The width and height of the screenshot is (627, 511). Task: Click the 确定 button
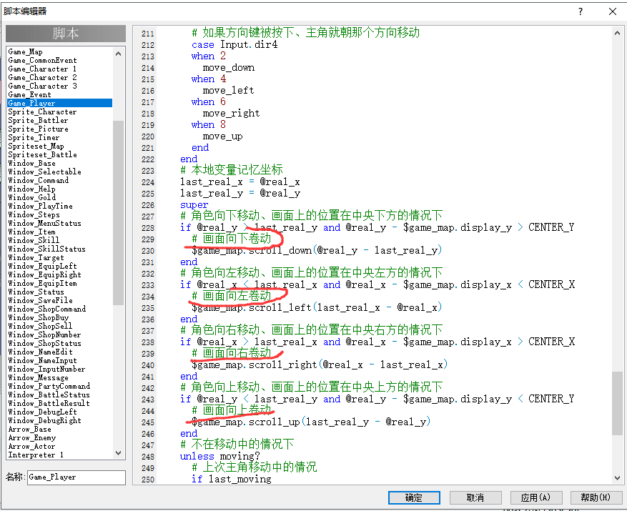tap(414, 498)
